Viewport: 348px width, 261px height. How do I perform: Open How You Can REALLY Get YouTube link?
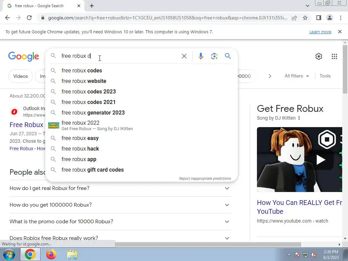point(299,207)
